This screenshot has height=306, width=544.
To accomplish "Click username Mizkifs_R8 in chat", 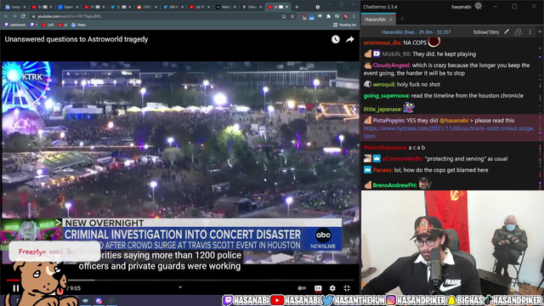I will point(396,54).
